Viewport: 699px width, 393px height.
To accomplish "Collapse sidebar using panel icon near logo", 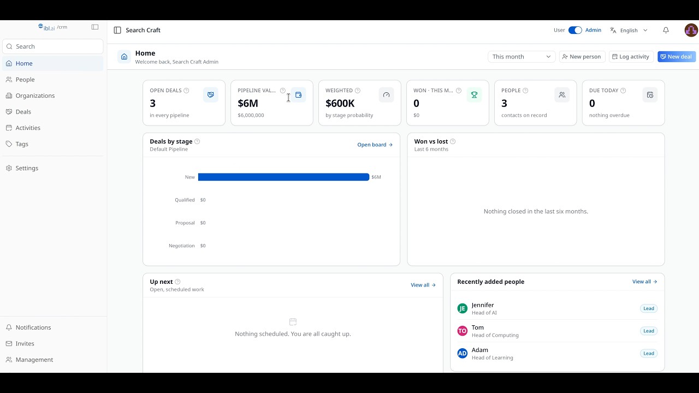I will 95,27.
